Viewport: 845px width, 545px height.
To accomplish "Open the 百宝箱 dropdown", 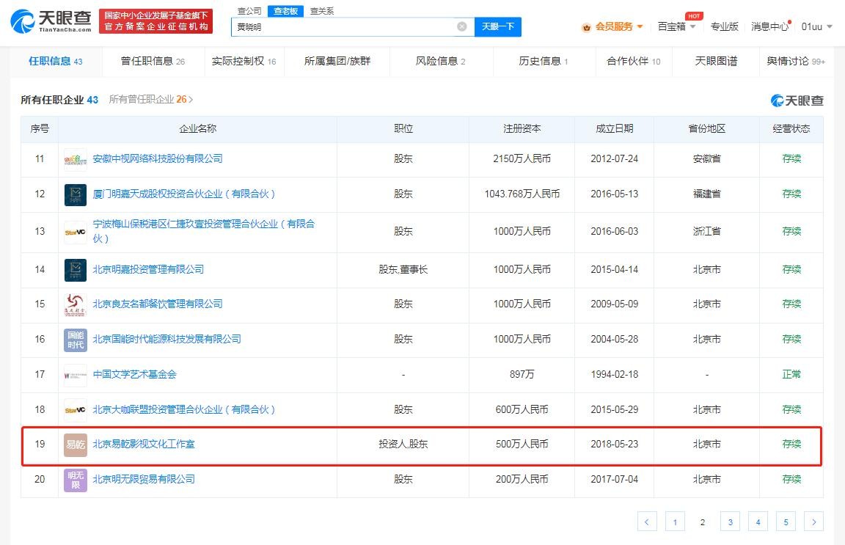I will [676, 26].
